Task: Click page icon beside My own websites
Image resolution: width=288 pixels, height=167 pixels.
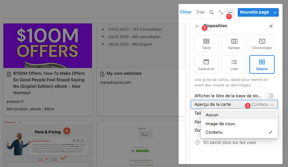Action: 102,74
